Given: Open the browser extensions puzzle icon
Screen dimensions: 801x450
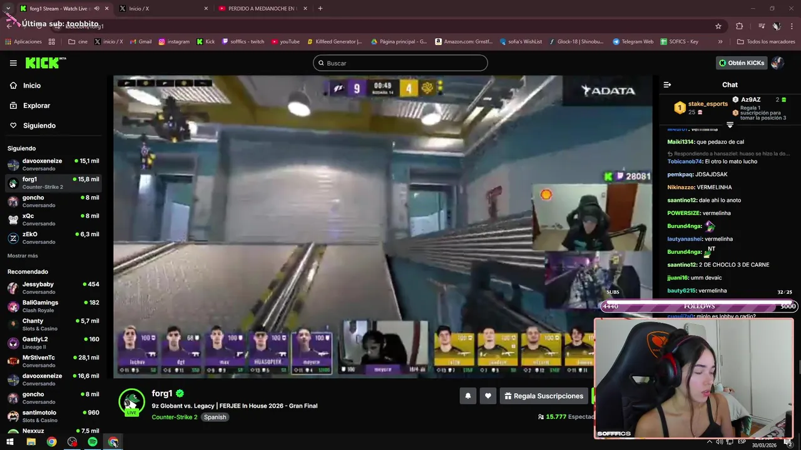Looking at the screenshot, I should click(739, 26).
